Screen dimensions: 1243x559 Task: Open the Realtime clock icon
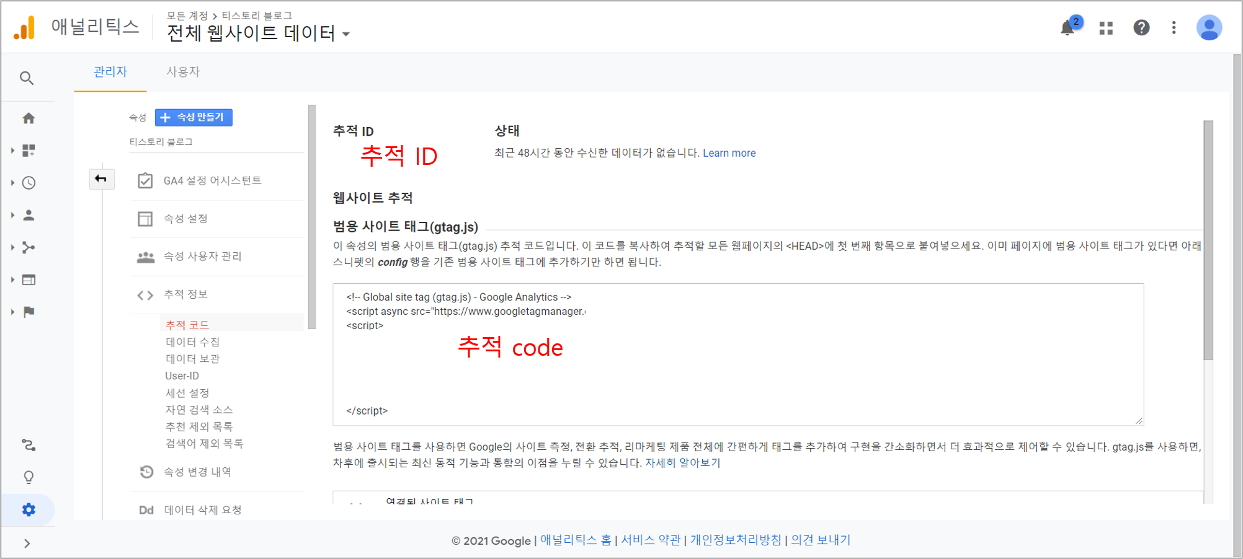(29, 183)
